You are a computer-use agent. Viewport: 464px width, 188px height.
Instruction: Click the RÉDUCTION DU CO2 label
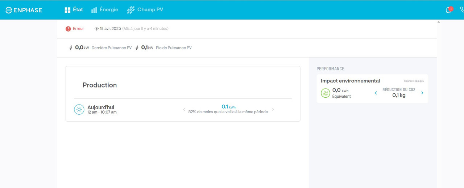(x=399, y=90)
